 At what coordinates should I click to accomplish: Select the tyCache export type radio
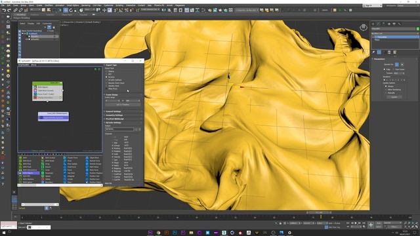coord(106,77)
